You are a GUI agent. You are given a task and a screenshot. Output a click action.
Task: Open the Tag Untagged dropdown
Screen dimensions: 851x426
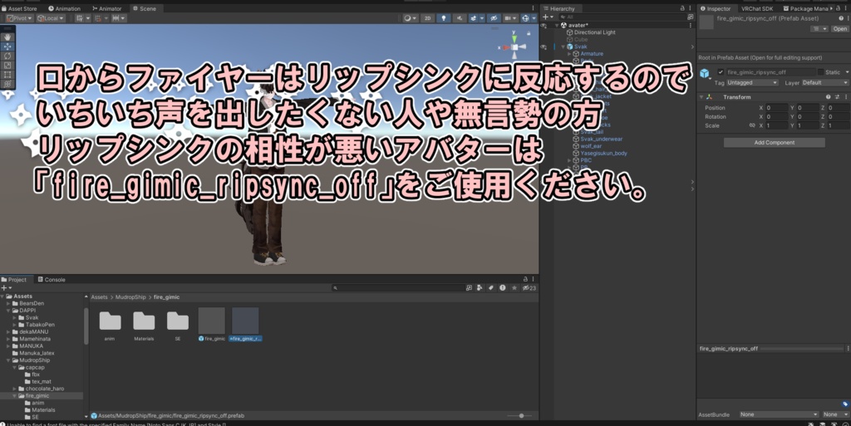coord(753,83)
